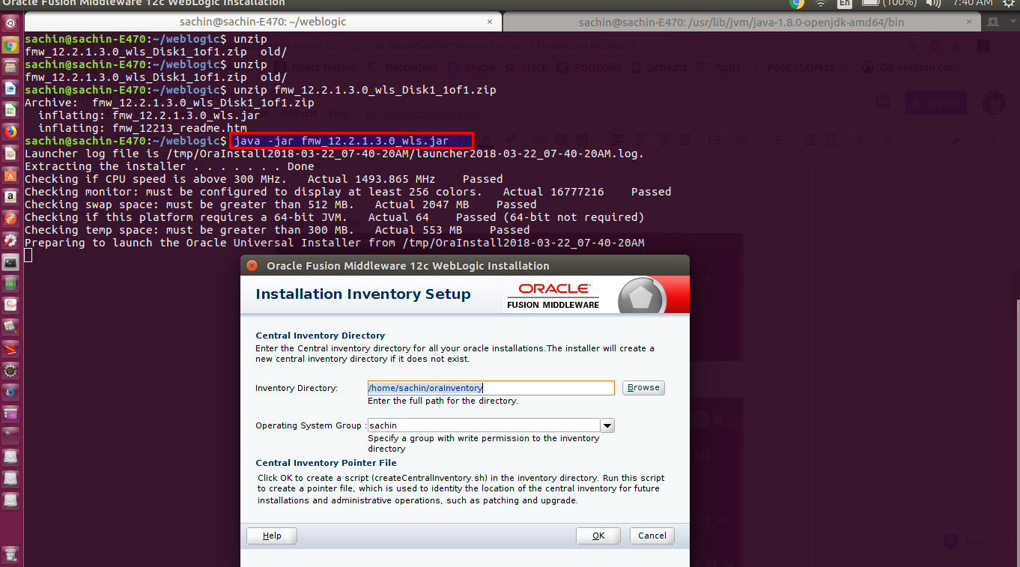Open LibreOffice Calc from the dock
The width and height of the screenshot is (1020, 567).
point(10,110)
